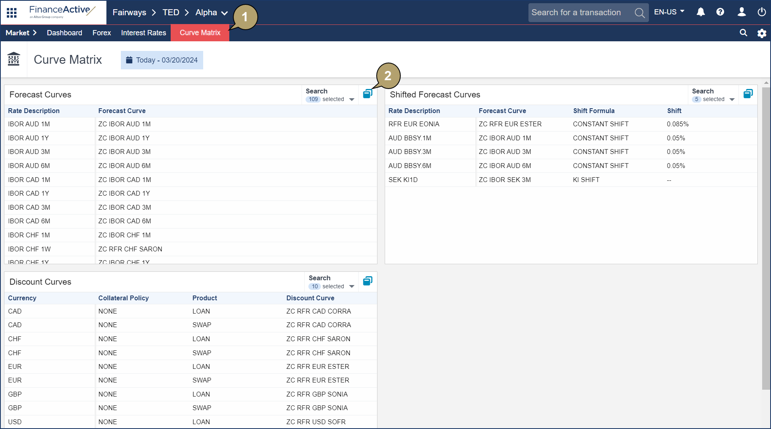Click ZC RFR GBP SONIA in GBP LOAN row
The image size is (771, 429).
(317, 394)
